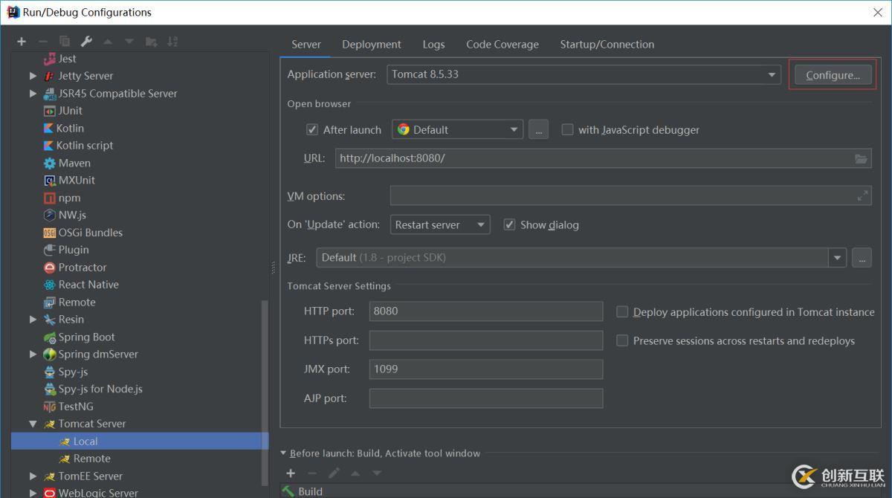Expand VM options with the expand field icon
Screen dimensions: 892x498
tap(862, 195)
